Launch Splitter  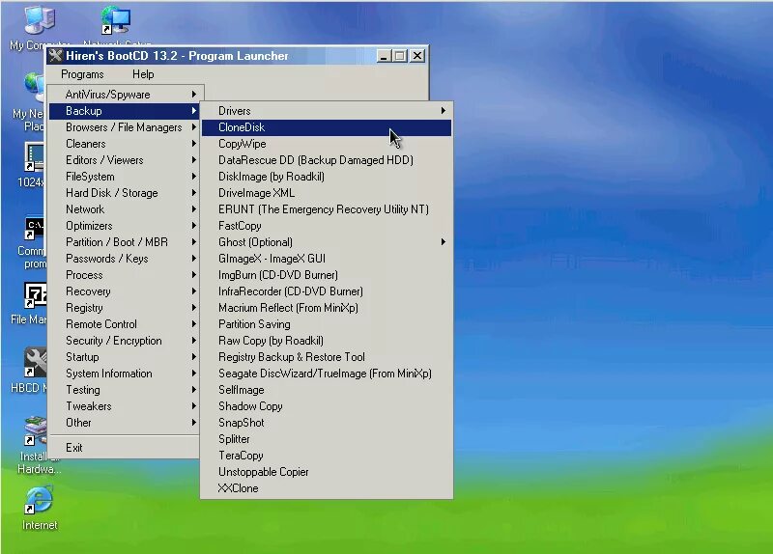tap(327, 439)
